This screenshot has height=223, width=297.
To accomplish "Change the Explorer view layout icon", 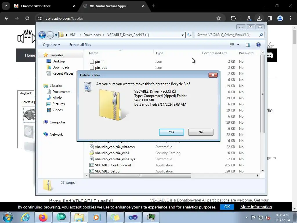I will [232, 45].
